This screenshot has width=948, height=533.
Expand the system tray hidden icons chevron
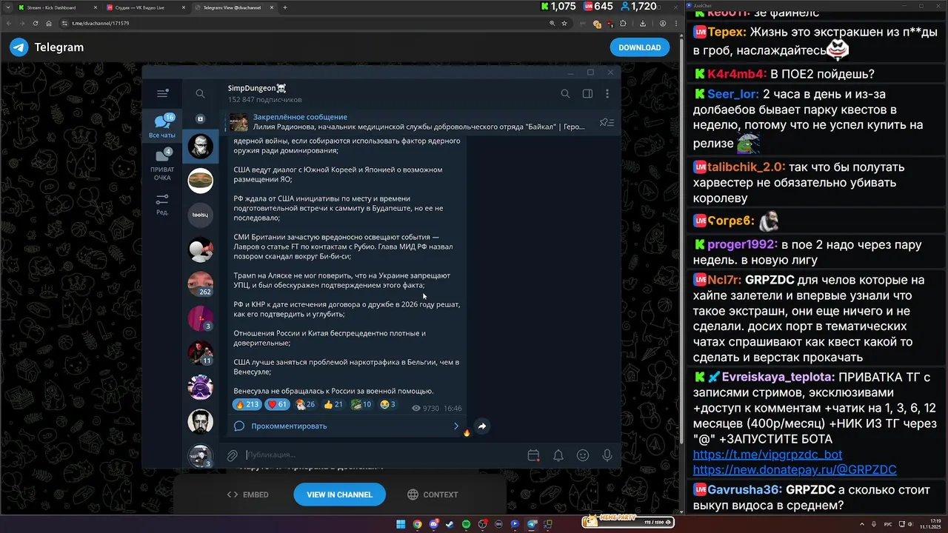coord(862,524)
